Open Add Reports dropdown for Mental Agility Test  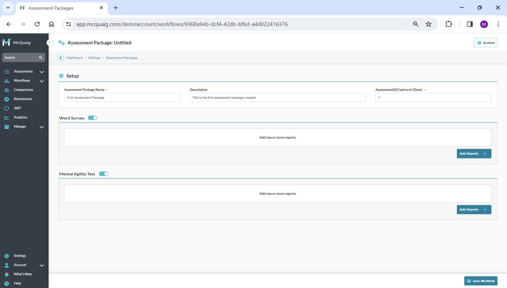[x=474, y=210]
